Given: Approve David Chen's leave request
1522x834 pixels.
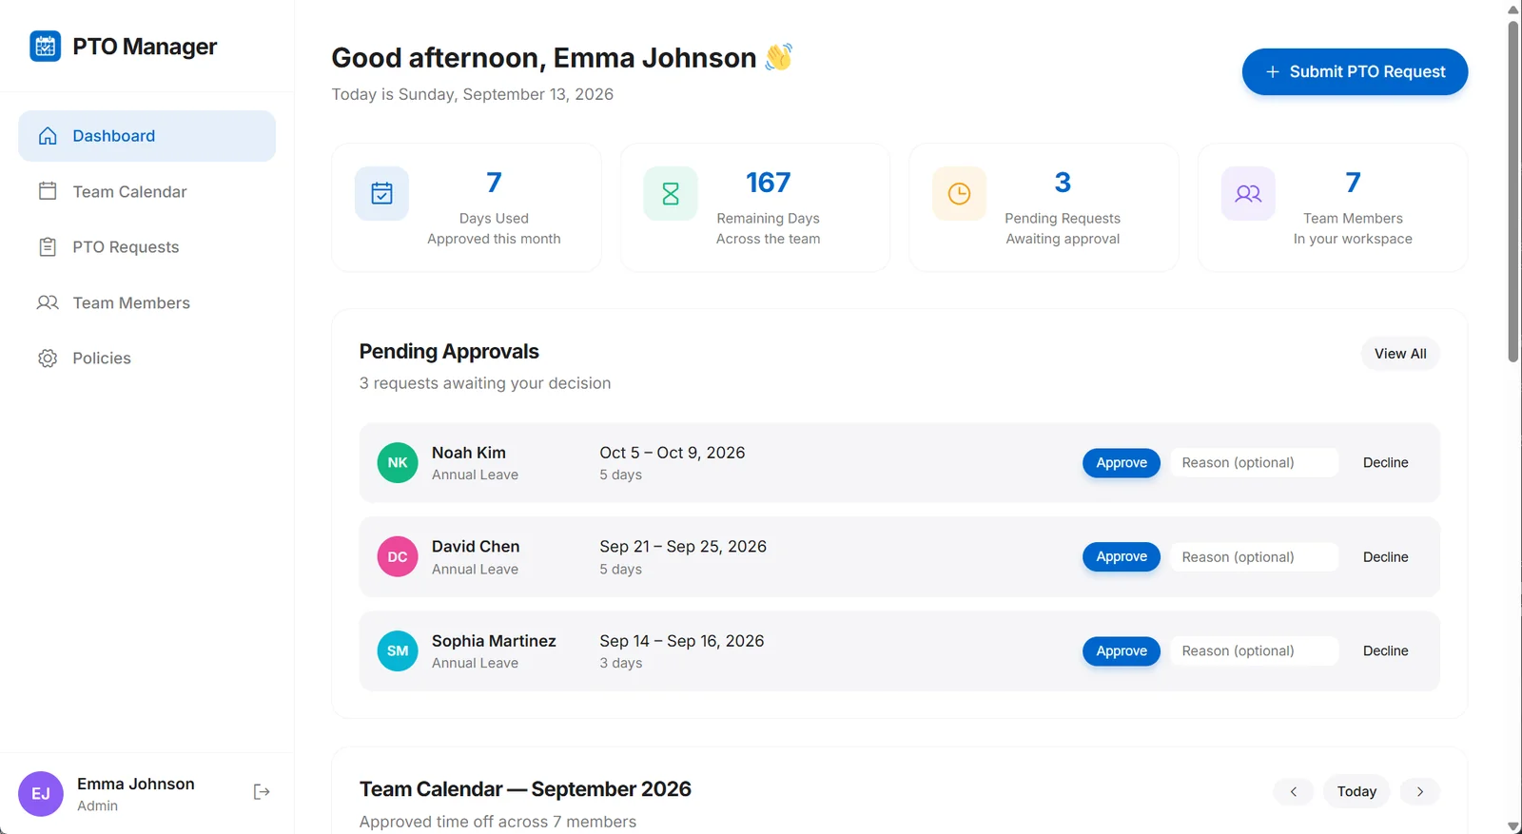Looking at the screenshot, I should coord(1122,557).
